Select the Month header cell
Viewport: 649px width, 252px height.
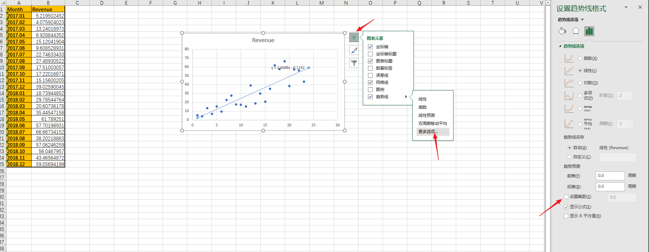coord(19,9)
